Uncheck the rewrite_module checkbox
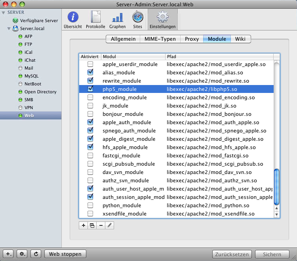Screen dimensions: 297x261 [90, 81]
